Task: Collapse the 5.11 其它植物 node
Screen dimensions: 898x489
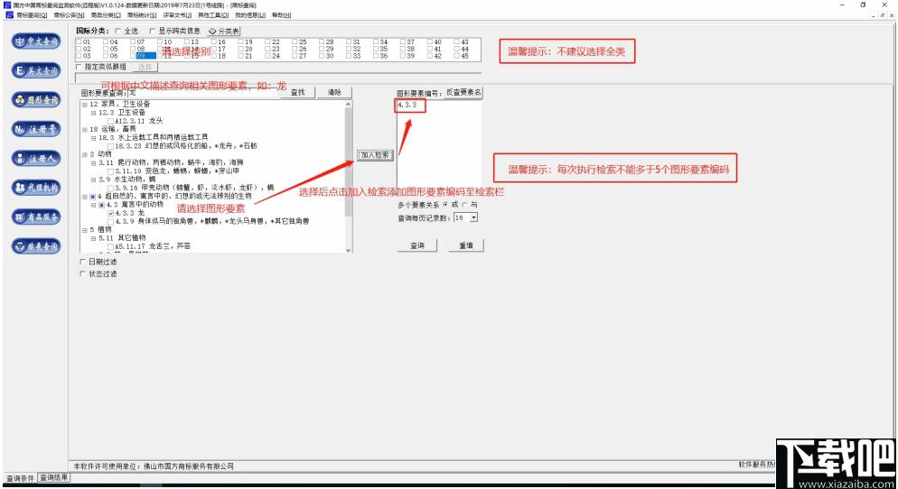Action: [93, 238]
